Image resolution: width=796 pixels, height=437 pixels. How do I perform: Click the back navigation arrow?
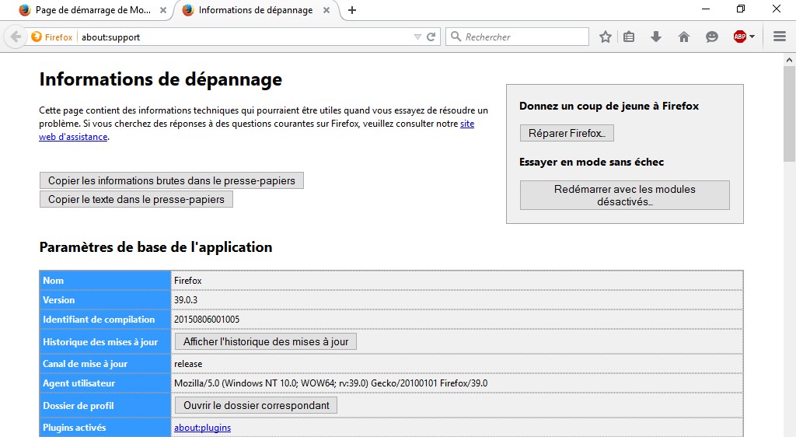pyautogui.click(x=16, y=37)
